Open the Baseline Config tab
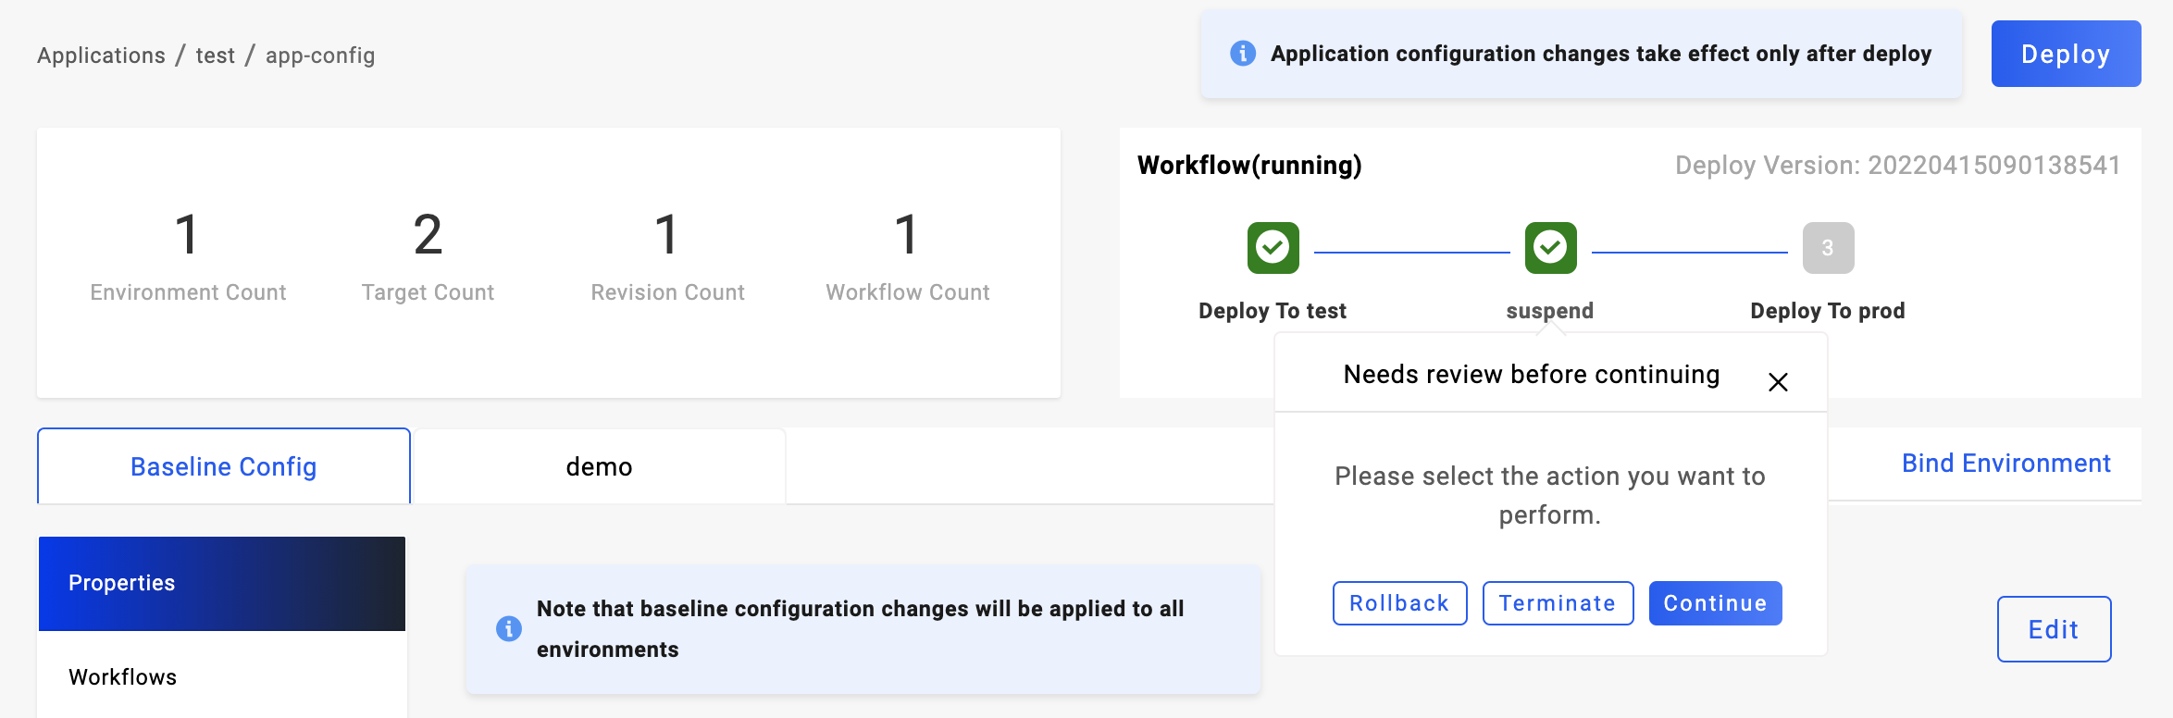Viewport: 2173px width, 718px height. (224, 466)
